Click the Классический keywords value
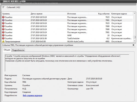The image size is (137, 102). point(92,85)
